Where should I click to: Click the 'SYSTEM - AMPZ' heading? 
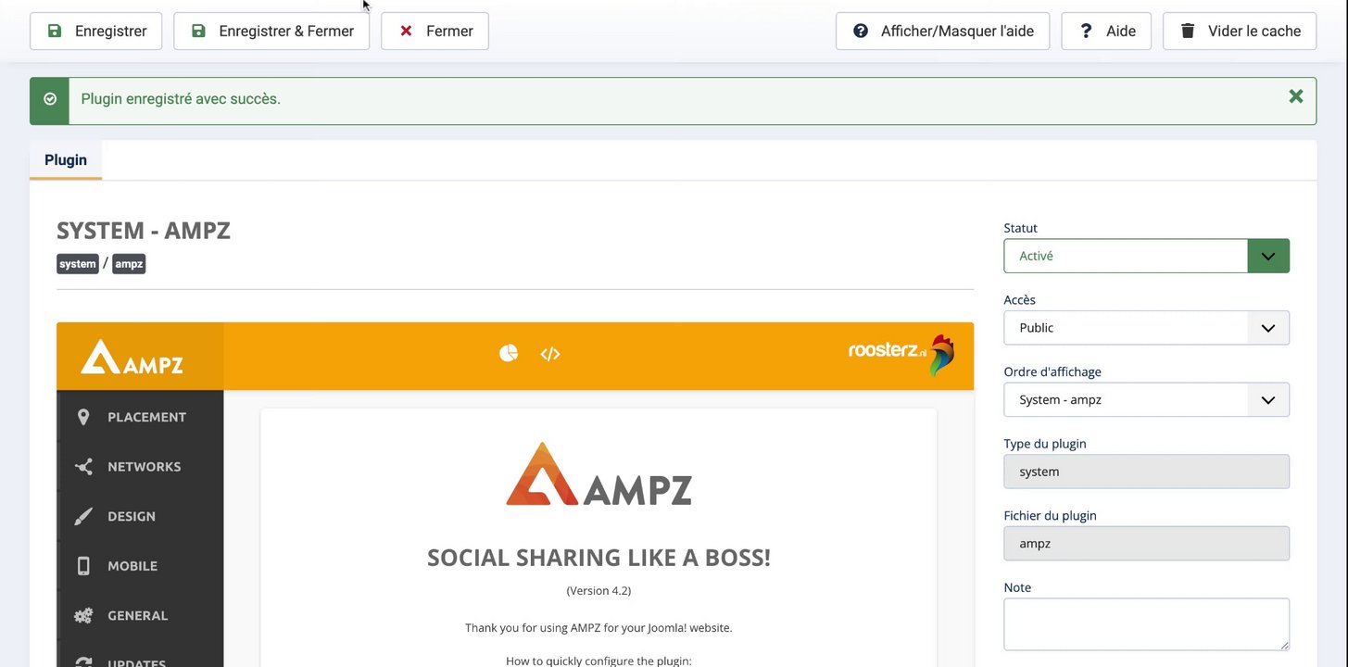(x=144, y=231)
